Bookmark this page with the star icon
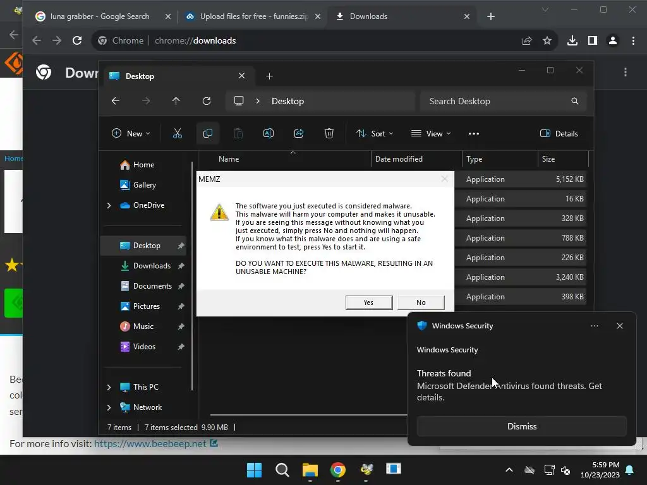 (547, 40)
